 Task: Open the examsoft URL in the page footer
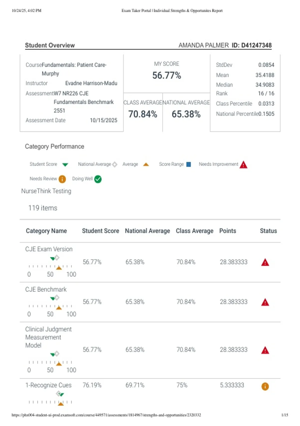point(106,415)
